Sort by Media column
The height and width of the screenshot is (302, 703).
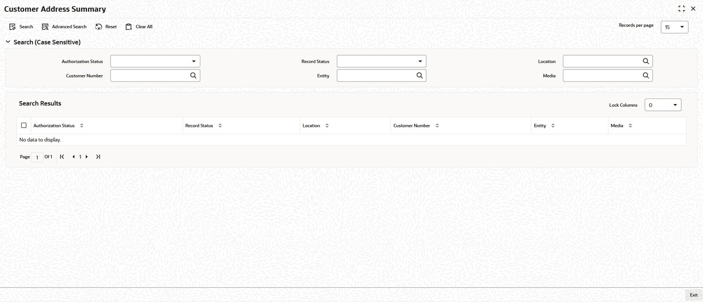tap(630, 126)
